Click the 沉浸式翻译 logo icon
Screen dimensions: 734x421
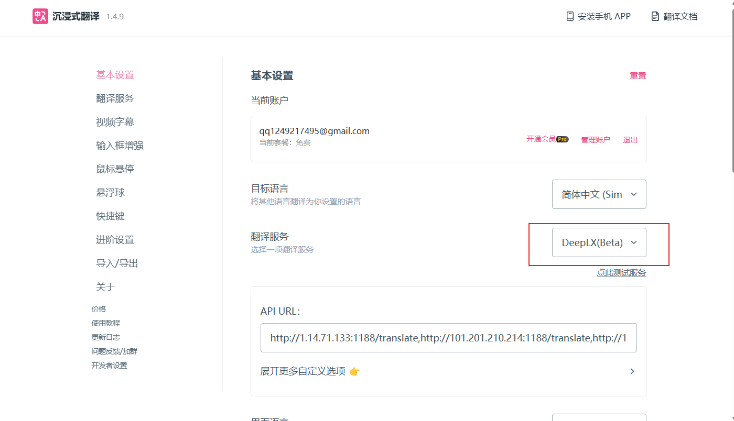coord(40,16)
